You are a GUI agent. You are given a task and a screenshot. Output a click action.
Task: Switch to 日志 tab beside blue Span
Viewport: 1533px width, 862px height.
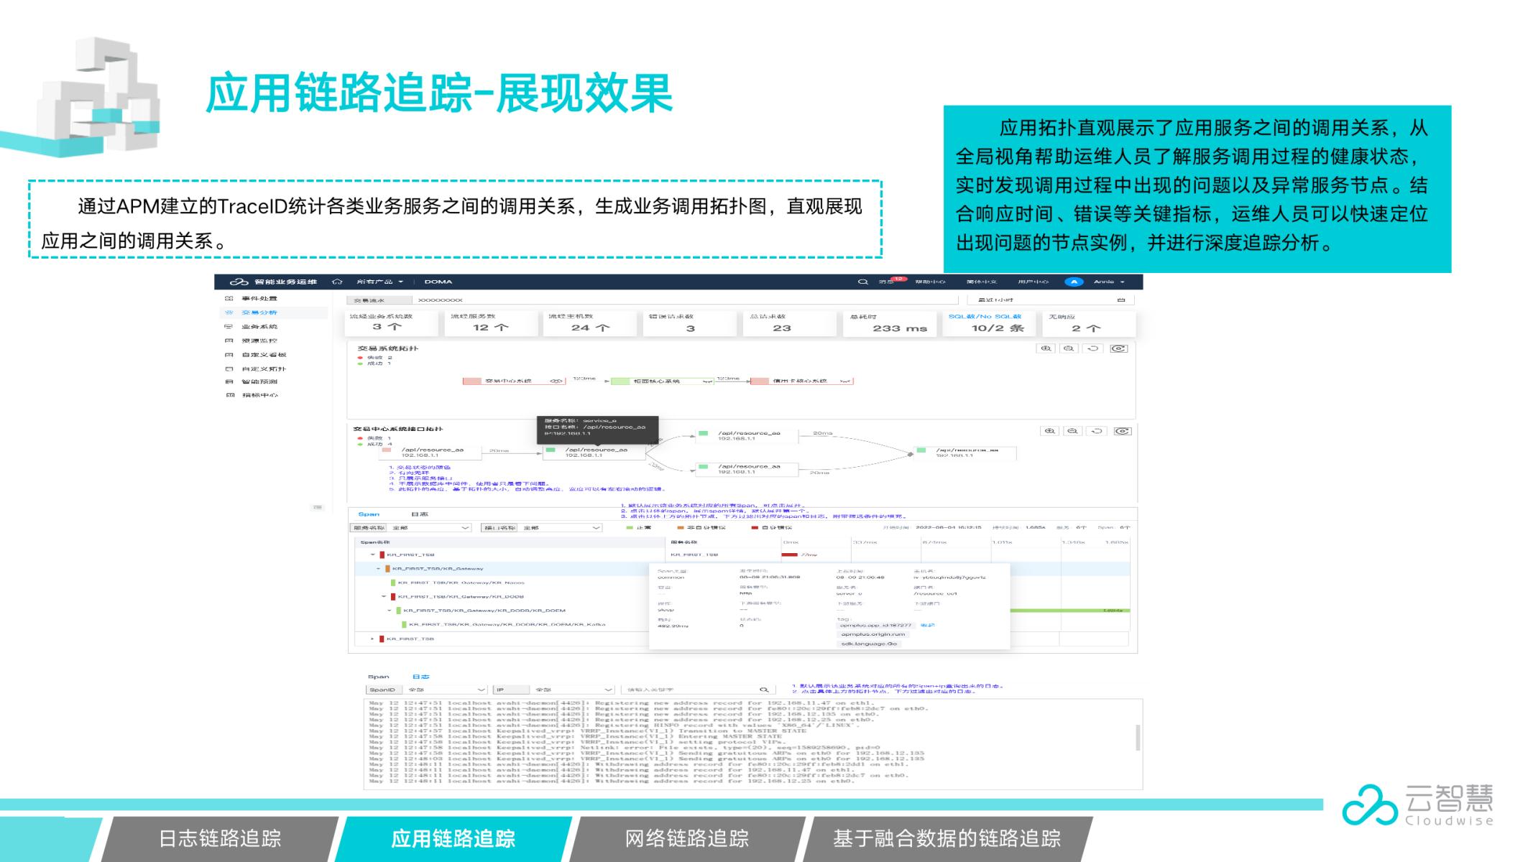coord(420,514)
